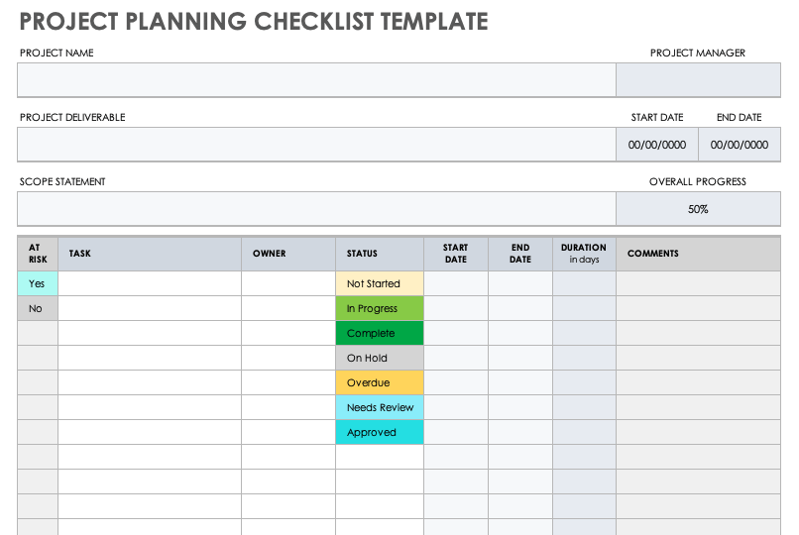Screen dimensions: 799x535
Task: Select the Start Date 00/00/0000 cell
Action: [657, 145]
